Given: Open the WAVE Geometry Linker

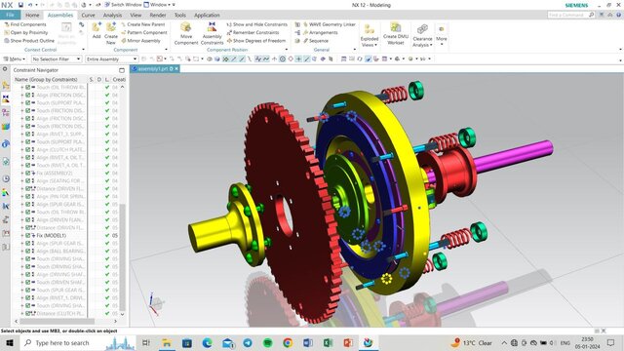Looking at the screenshot, I should click(x=330, y=24).
